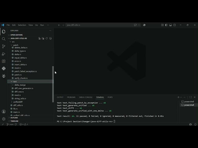Refresh the explorer file tree
The image size is (198, 148).
[x=47, y=38]
